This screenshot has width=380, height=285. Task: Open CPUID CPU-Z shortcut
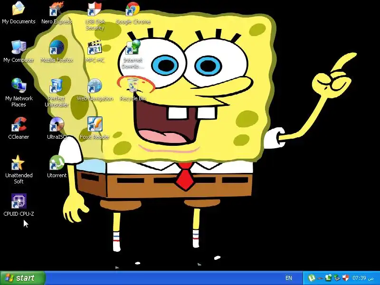coord(19,205)
